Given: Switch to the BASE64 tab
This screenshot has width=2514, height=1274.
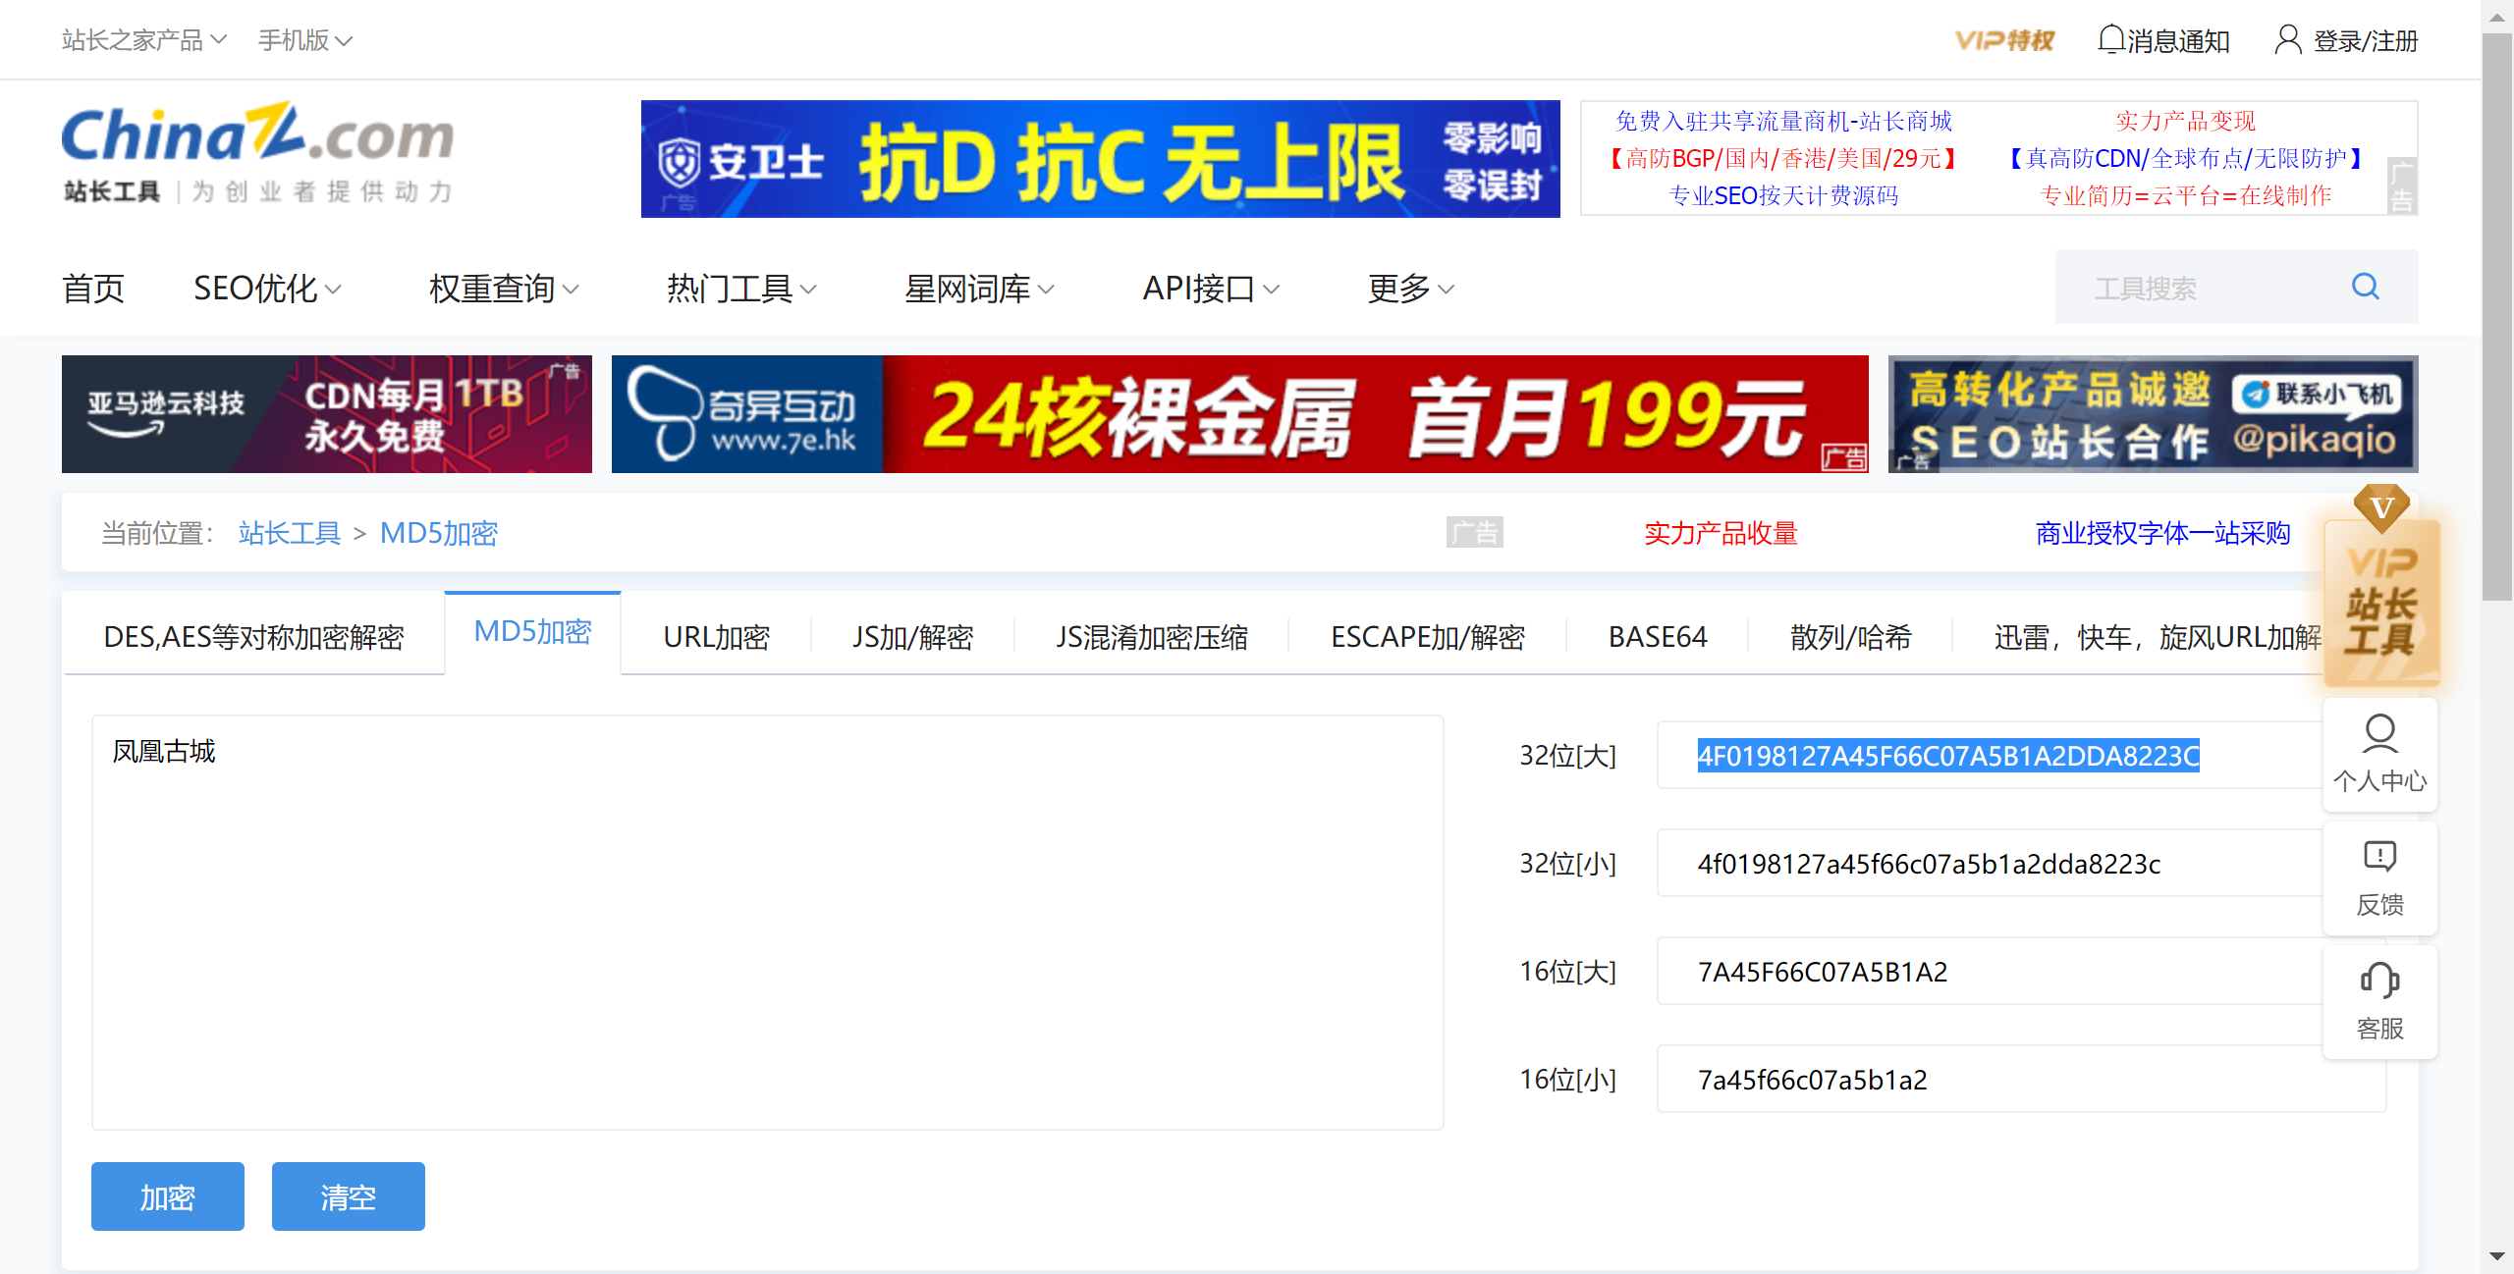Looking at the screenshot, I should [1657, 637].
